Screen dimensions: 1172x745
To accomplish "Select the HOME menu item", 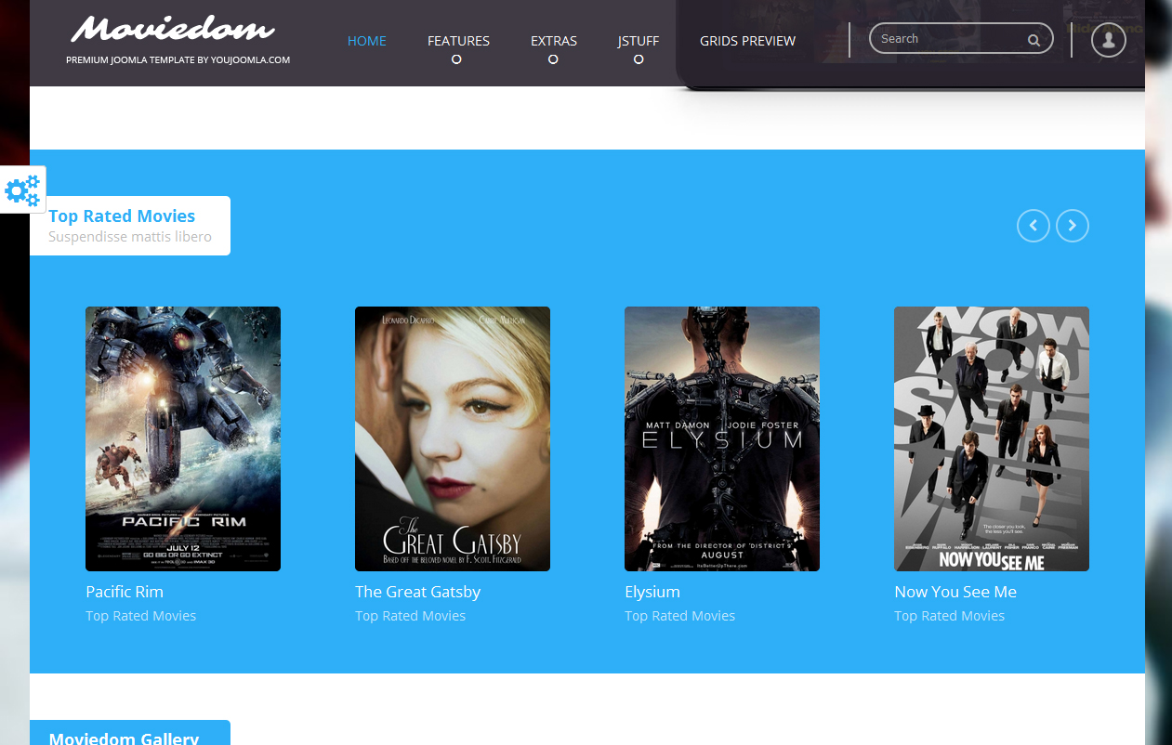I will point(366,41).
